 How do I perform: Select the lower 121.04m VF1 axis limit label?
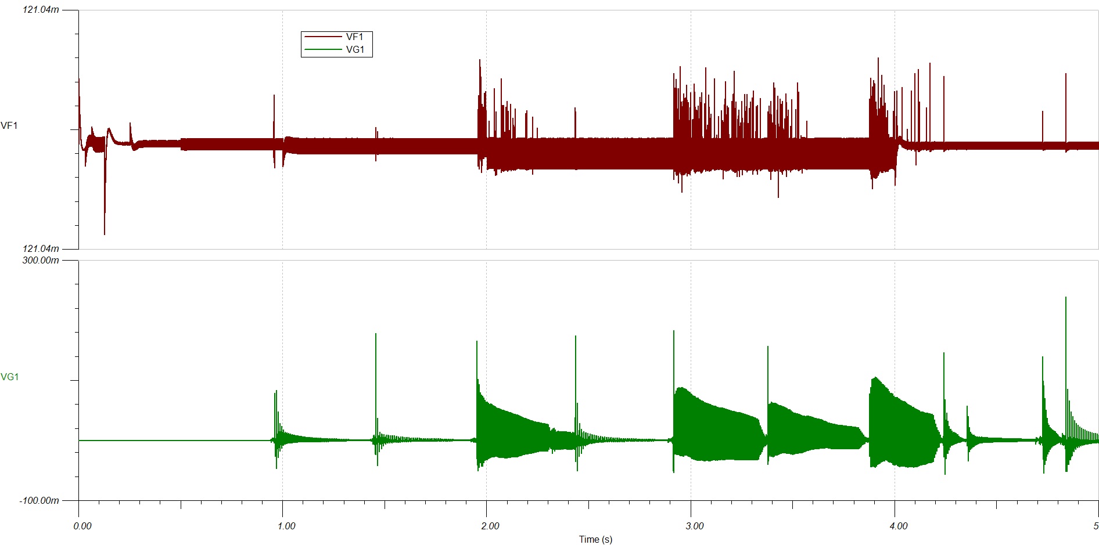pos(41,249)
